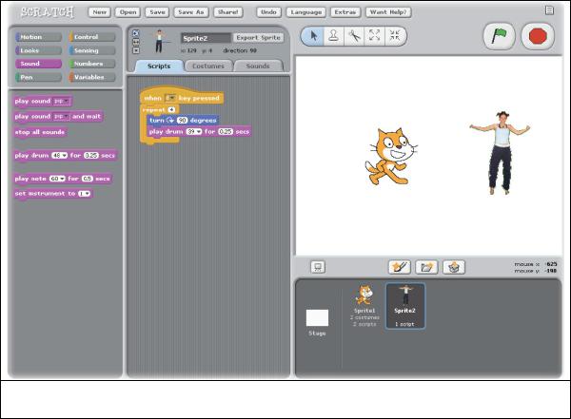
Task: Click the Undo button
Action: click(x=268, y=12)
